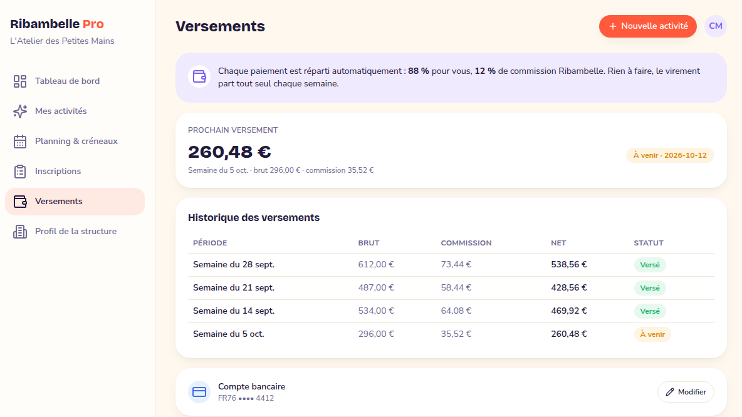This screenshot has height=417, width=742.
Task: Click commission 73,44 €
Action: pyautogui.click(x=456, y=265)
